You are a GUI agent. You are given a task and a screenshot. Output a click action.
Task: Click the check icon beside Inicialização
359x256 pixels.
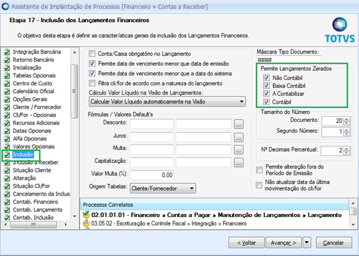[x=7, y=68]
